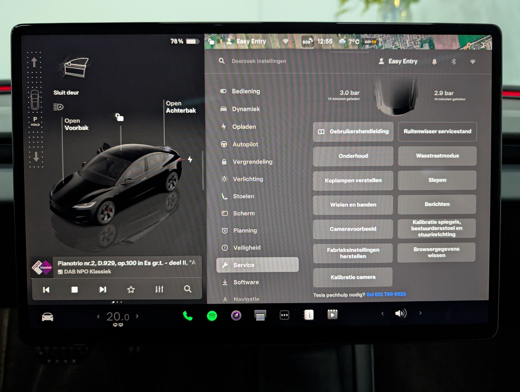Increase cabin temperature with right chevron
The image size is (520, 392).
(137, 316)
